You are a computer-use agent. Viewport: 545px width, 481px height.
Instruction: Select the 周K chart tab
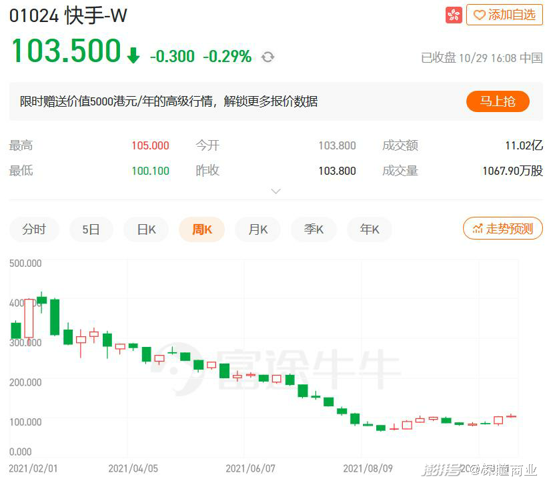(x=202, y=229)
